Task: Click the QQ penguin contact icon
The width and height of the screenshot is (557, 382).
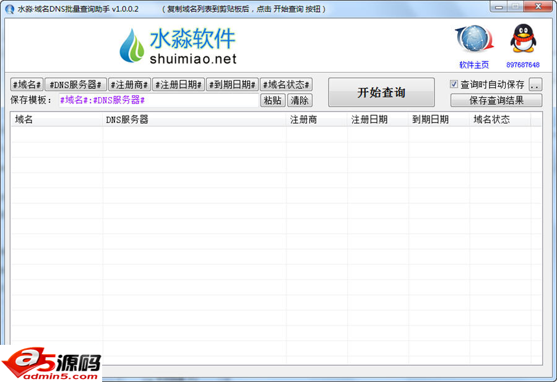Action: click(x=523, y=38)
